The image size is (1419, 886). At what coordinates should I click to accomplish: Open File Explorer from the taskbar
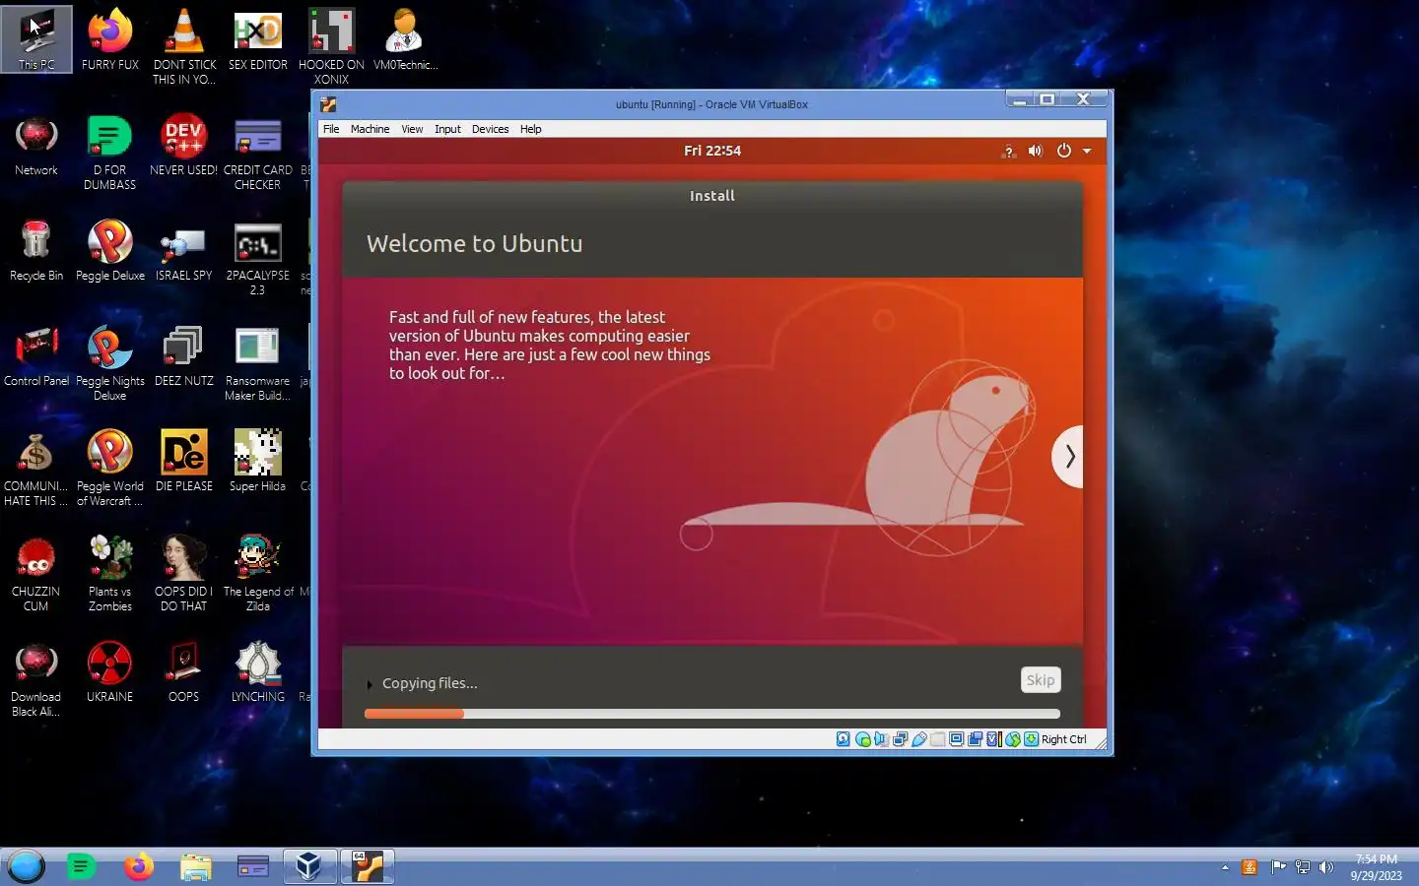pos(196,866)
